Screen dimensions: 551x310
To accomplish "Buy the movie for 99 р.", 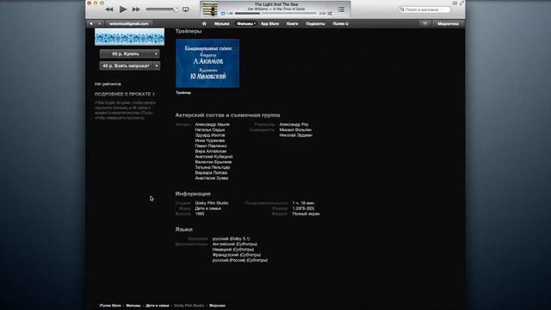I will (x=126, y=53).
